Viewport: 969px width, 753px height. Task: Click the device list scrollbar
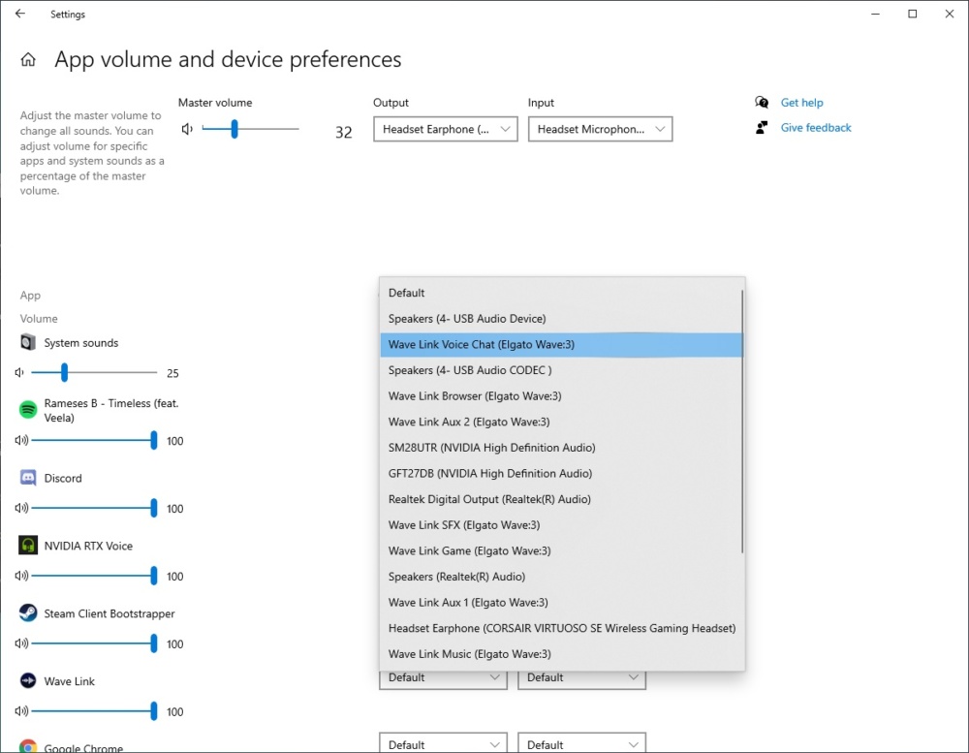coord(741,421)
